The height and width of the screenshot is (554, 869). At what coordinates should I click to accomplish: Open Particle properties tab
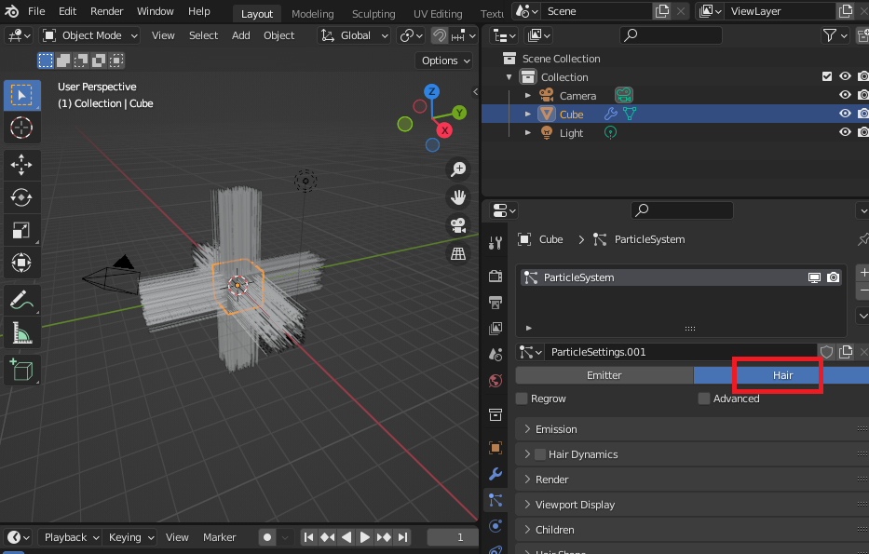coord(496,500)
